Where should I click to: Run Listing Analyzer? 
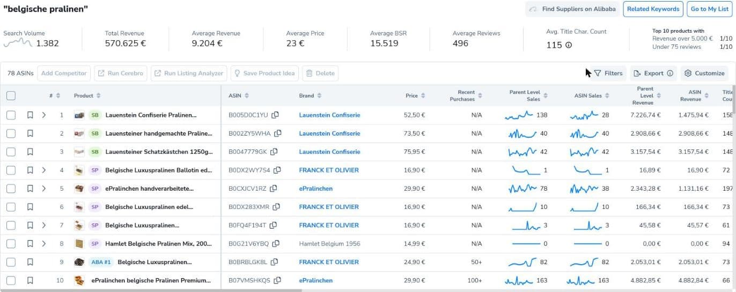coord(189,73)
